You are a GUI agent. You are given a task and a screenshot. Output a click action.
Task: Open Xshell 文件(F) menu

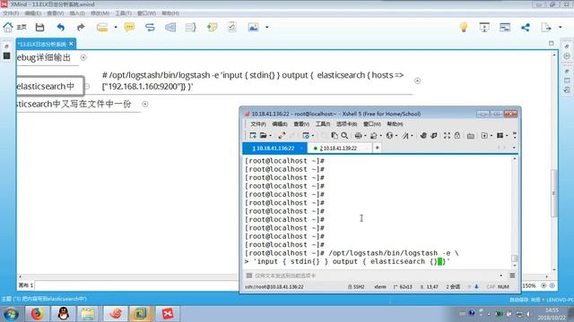pyautogui.click(x=258, y=124)
